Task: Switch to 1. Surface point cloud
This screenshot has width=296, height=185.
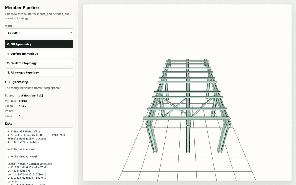Action: tap(39, 54)
